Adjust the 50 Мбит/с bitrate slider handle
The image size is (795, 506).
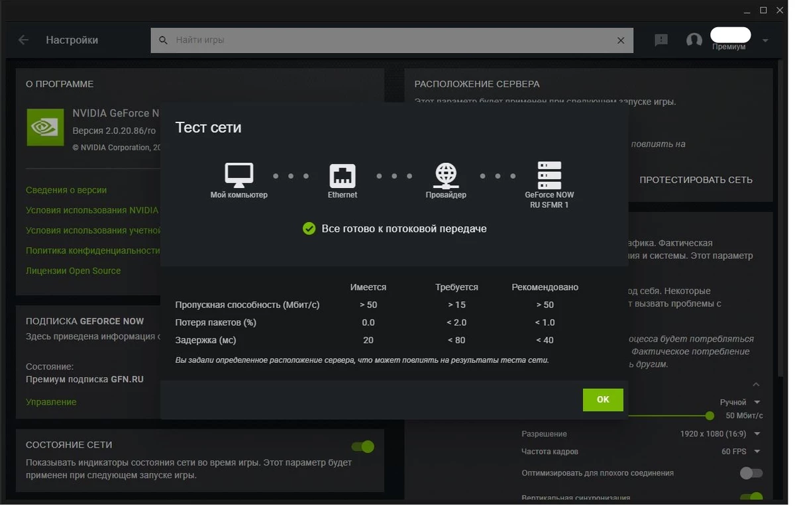click(710, 416)
